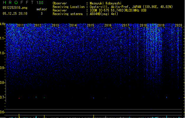Click the meteor label
This screenshot has height=118, width=185.
pos(42,9)
